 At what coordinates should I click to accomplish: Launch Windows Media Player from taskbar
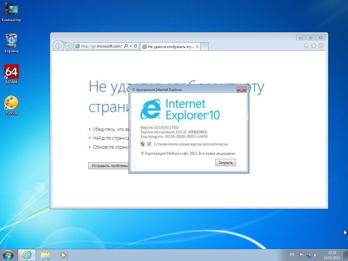coord(64,255)
